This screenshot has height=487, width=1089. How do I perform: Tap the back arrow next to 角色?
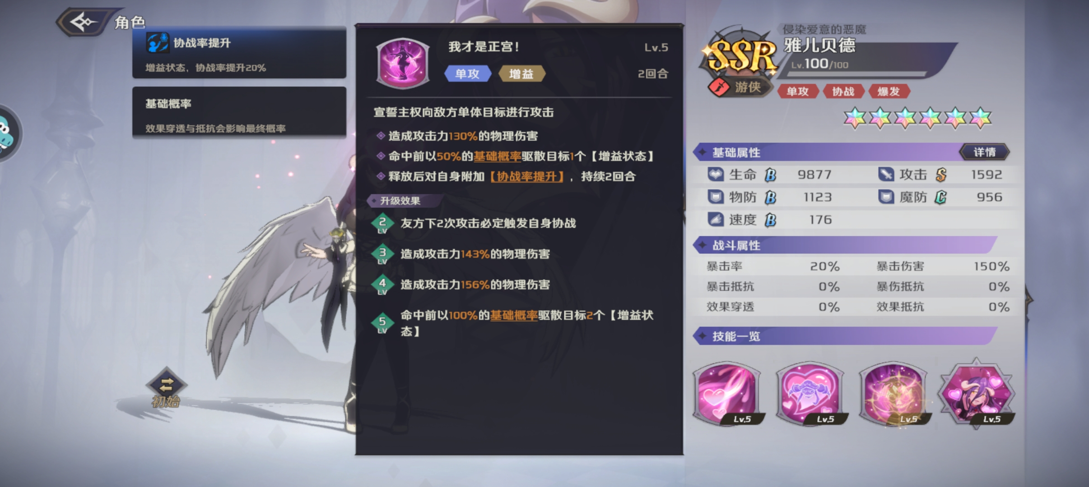(84, 22)
